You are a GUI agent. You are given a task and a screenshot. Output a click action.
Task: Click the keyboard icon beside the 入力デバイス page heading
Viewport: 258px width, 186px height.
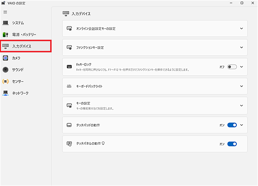click(x=66, y=14)
